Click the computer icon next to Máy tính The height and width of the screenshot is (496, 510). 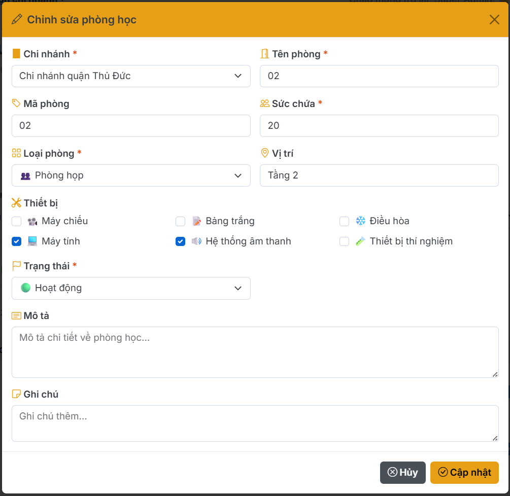click(x=32, y=241)
